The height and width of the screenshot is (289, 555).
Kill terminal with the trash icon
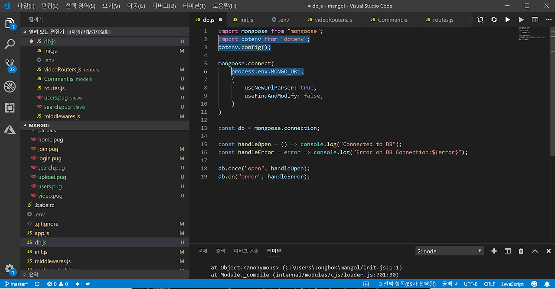coord(521,251)
